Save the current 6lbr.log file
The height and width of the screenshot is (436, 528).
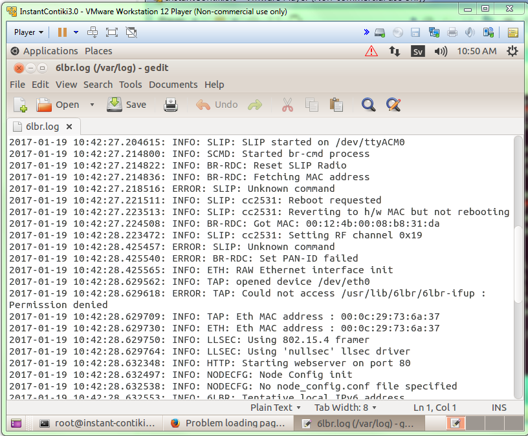(x=127, y=105)
